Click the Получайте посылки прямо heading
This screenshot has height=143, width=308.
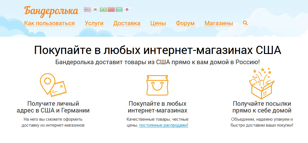(262, 107)
